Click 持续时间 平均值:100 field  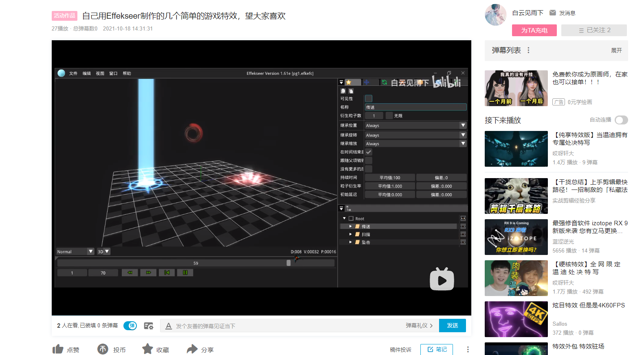[390, 178]
